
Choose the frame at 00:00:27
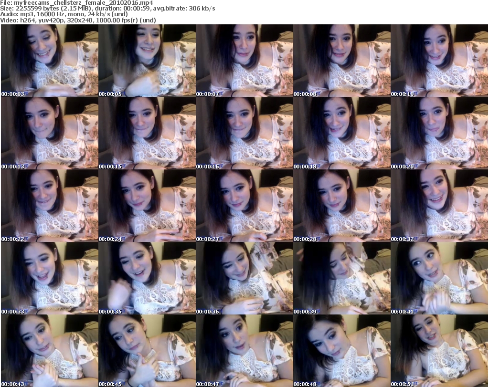pyautogui.click(x=244, y=206)
